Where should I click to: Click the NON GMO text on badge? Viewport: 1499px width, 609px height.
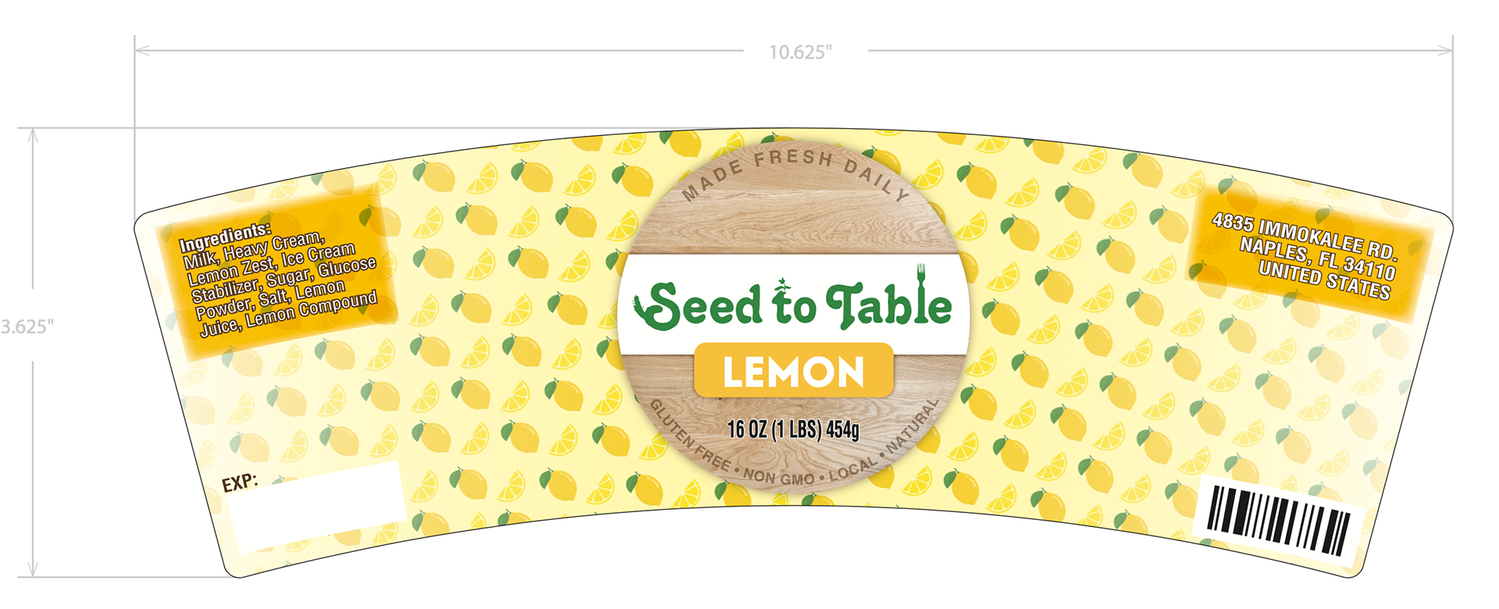[x=778, y=475]
